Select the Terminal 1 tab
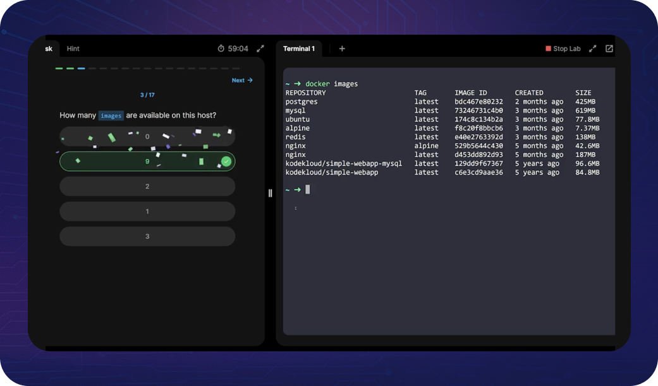Image resolution: width=658 pixels, height=386 pixels. click(x=299, y=49)
